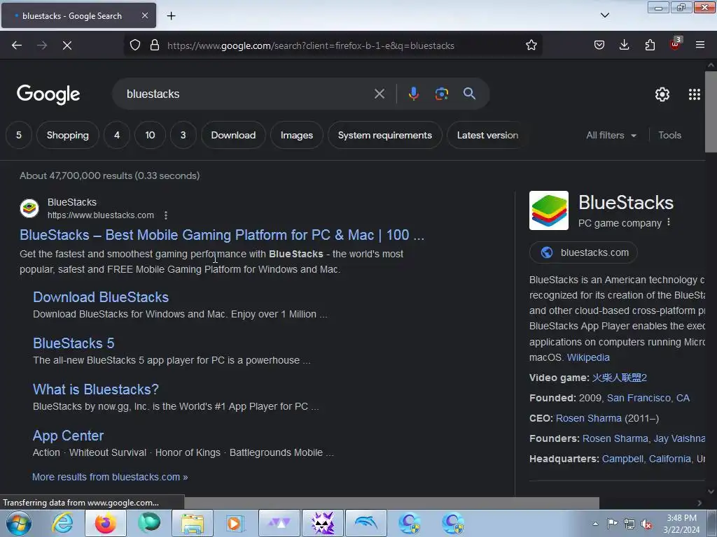Close the bluestacks Google Search tab

(x=144, y=15)
